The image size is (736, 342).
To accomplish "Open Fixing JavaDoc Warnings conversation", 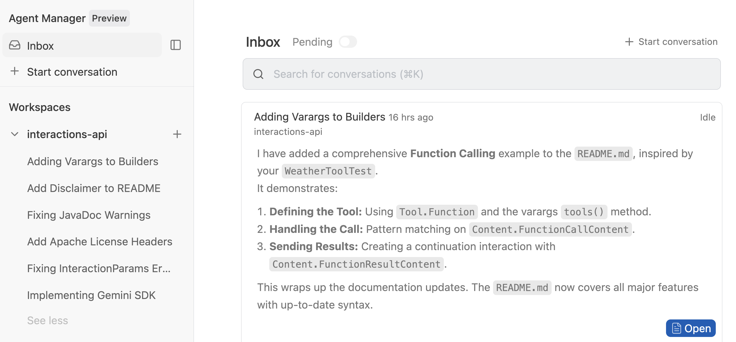I will click(89, 215).
